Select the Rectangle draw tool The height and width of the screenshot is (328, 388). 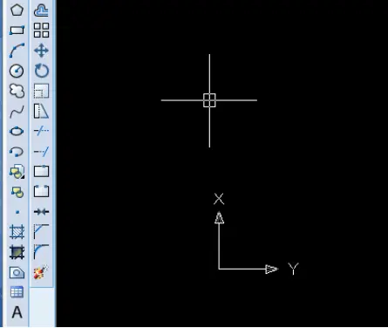pos(17,31)
